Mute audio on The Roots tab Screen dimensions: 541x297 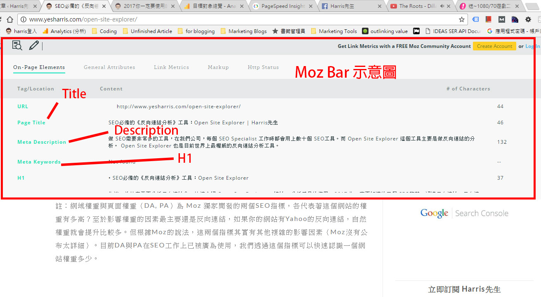pyautogui.click(x=442, y=6)
